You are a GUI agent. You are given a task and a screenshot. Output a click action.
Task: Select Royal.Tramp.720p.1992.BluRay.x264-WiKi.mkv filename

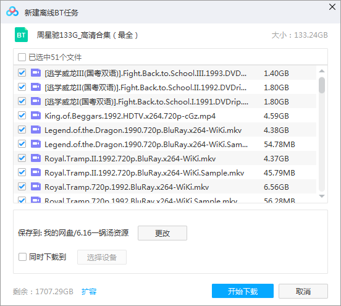(127, 187)
